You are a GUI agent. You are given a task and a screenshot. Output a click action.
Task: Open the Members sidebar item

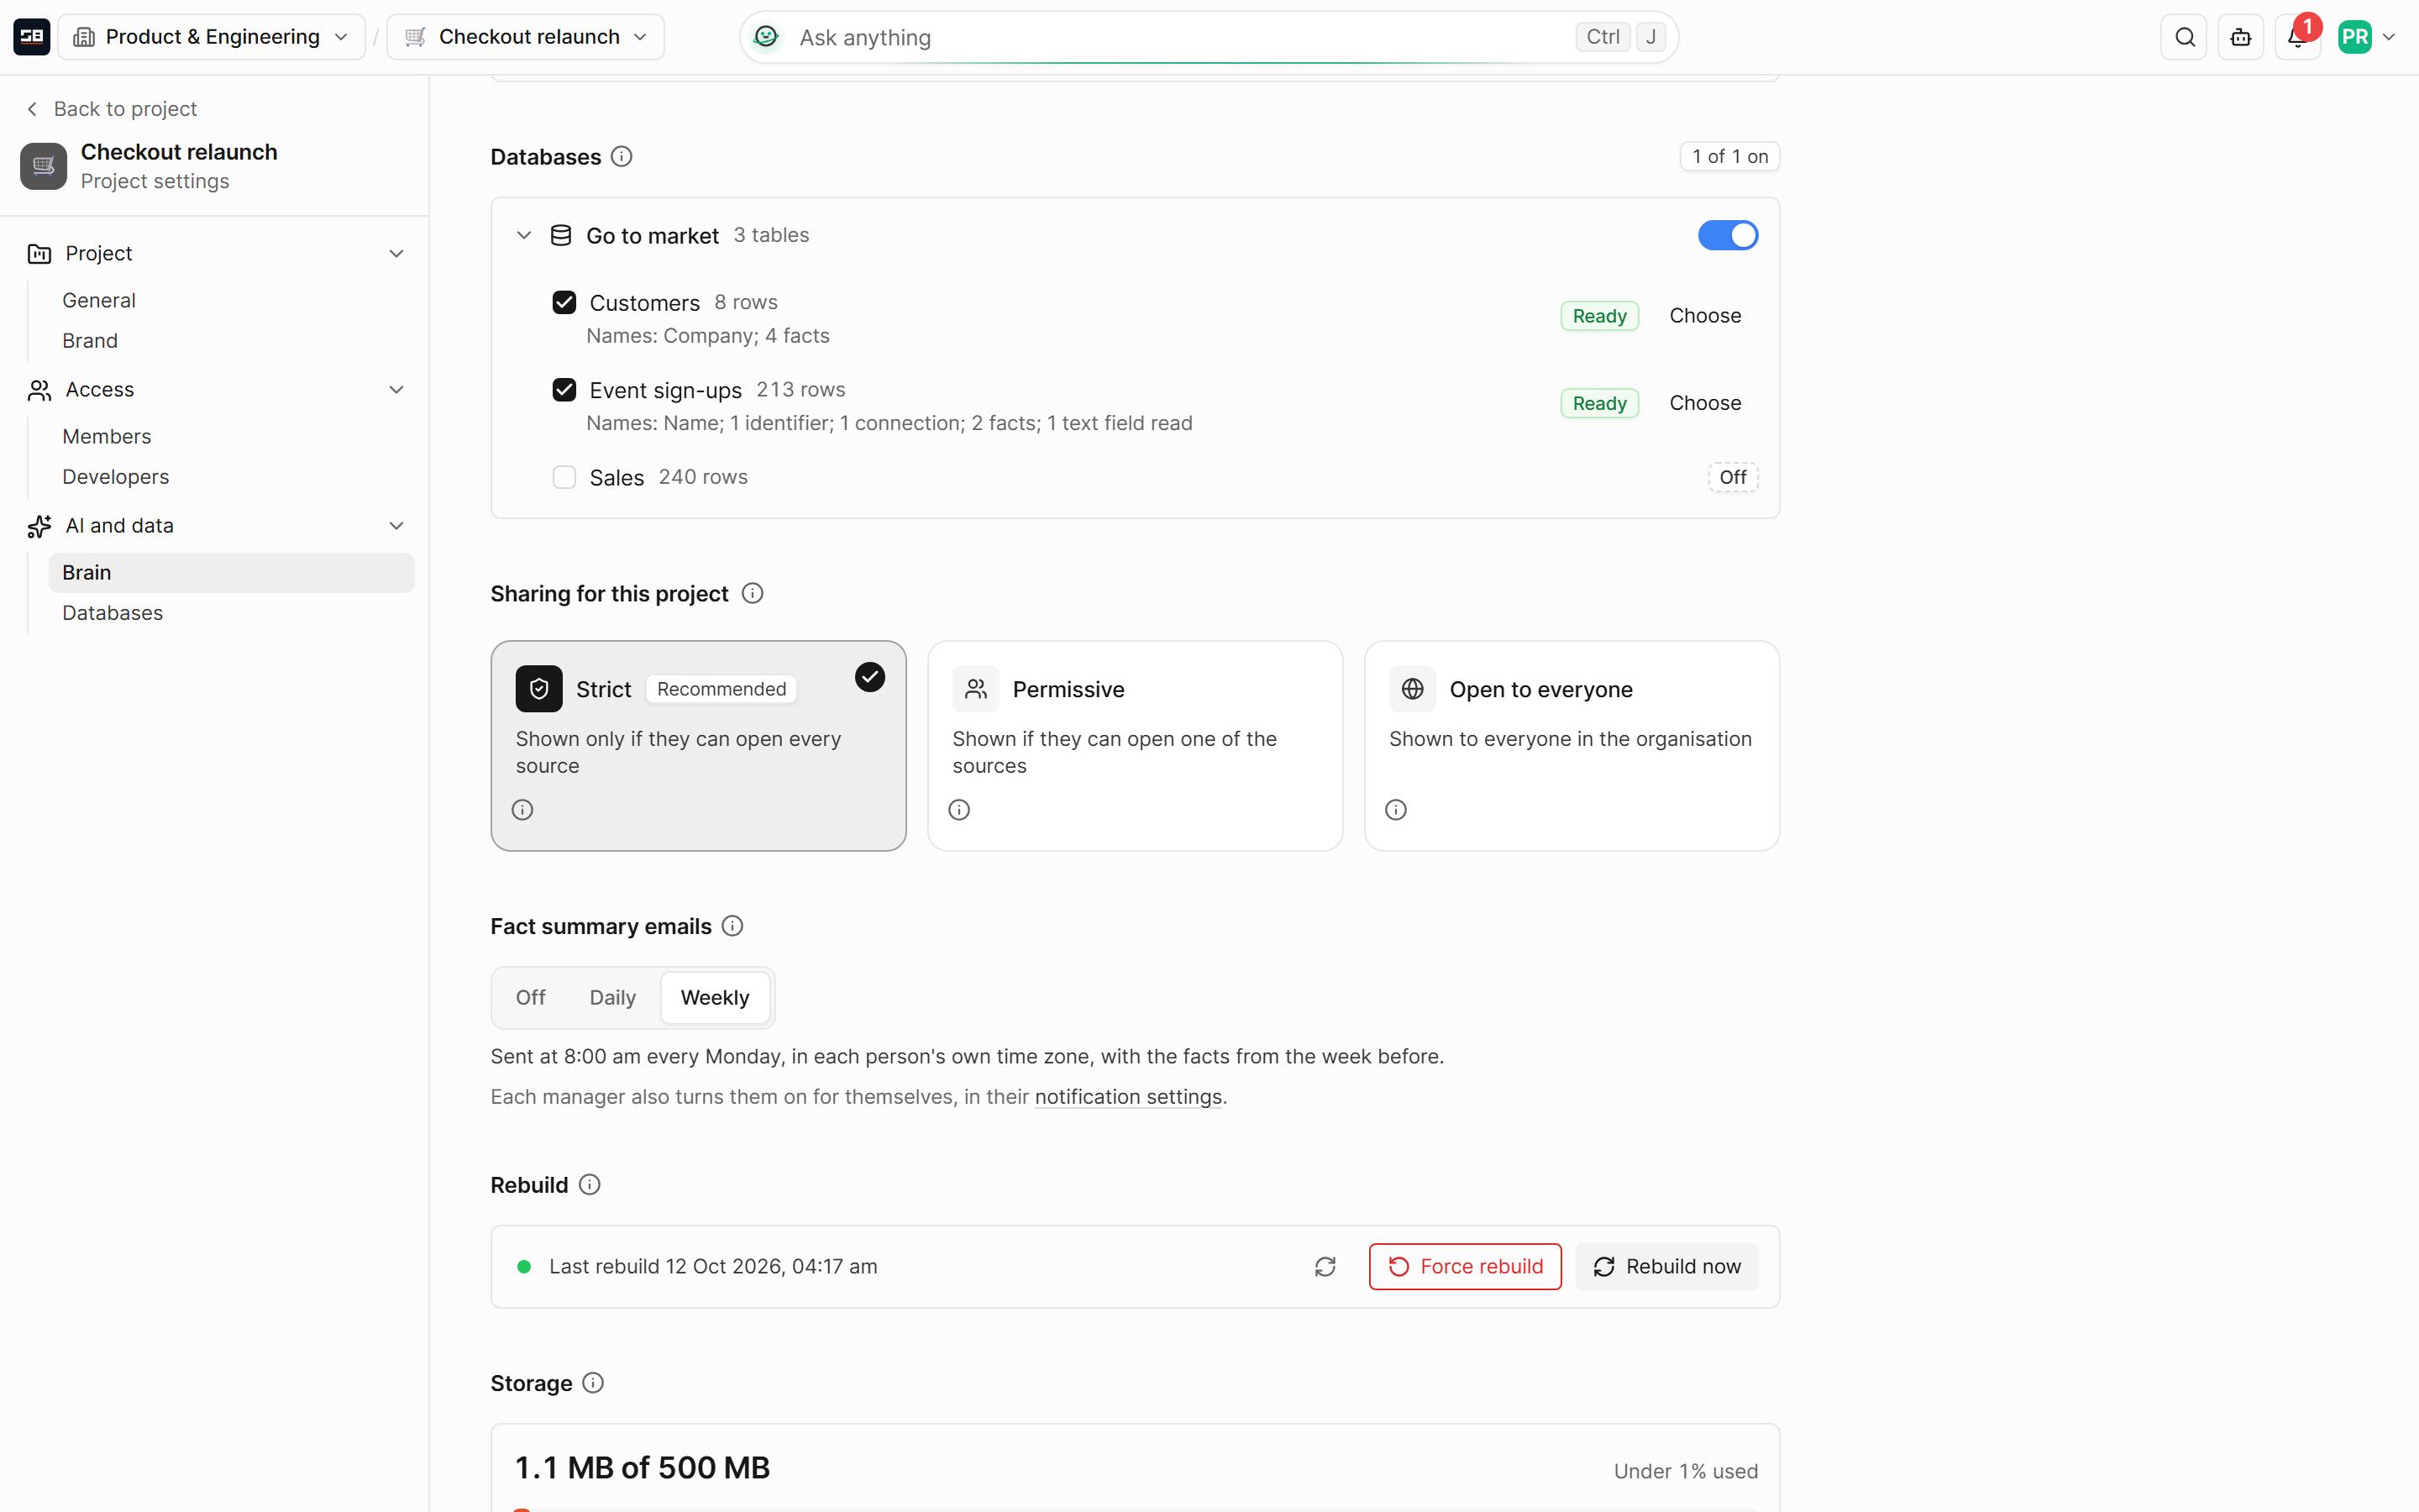coord(232,437)
